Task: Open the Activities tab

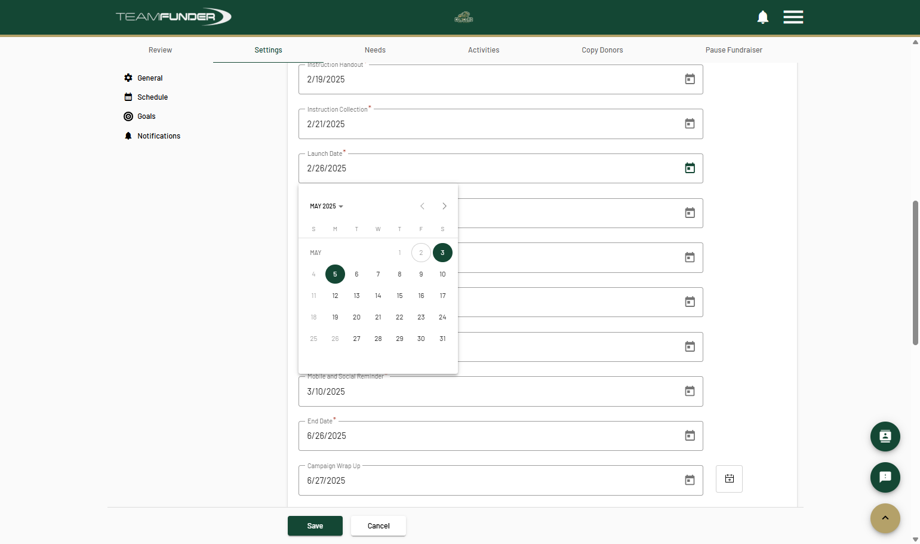Action: 484,50
